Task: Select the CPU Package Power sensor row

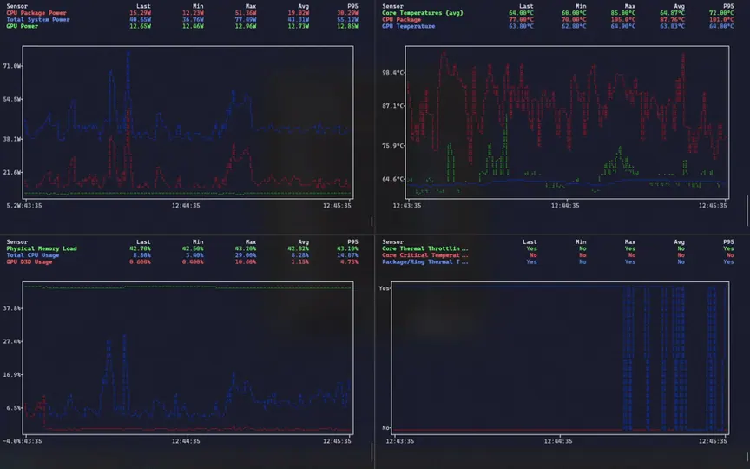Action: pos(182,13)
